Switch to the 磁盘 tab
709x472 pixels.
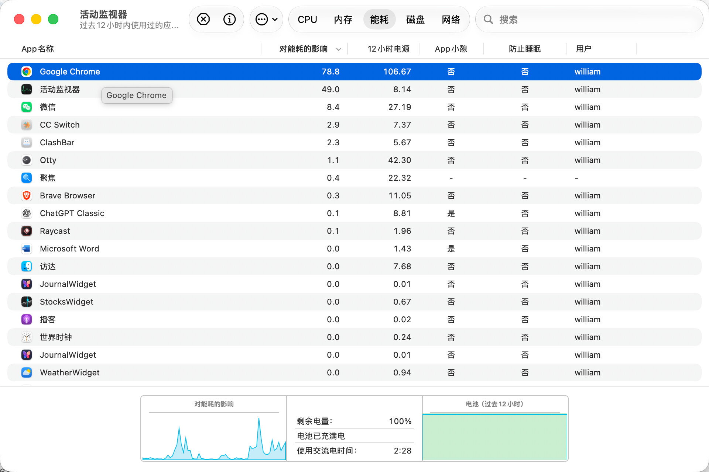point(415,20)
